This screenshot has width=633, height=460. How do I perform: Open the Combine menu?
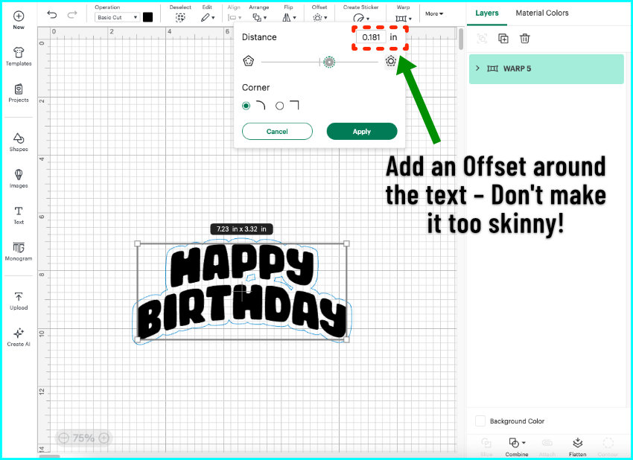pos(516,447)
